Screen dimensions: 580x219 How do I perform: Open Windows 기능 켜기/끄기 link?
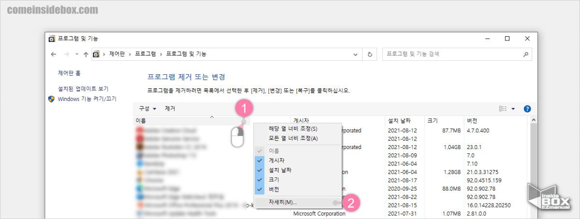pos(87,99)
